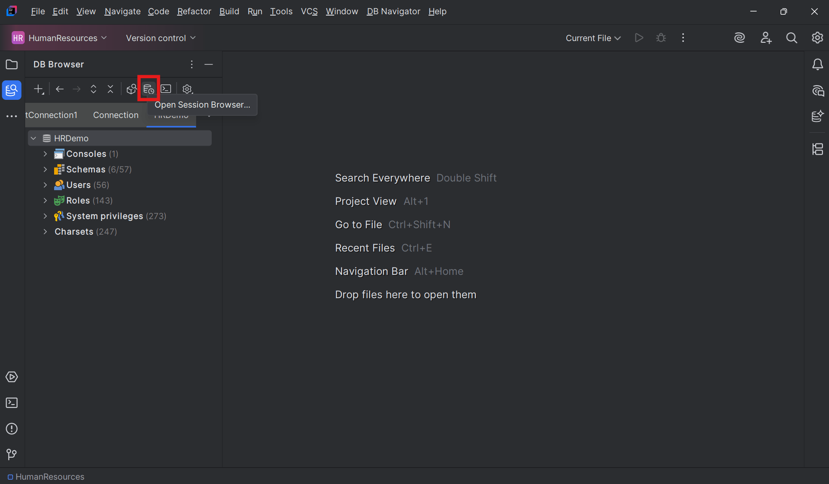The width and height of the screenshot is (829, 484).
Task: Open the Version control dropdown
Action: pos(161,38)
